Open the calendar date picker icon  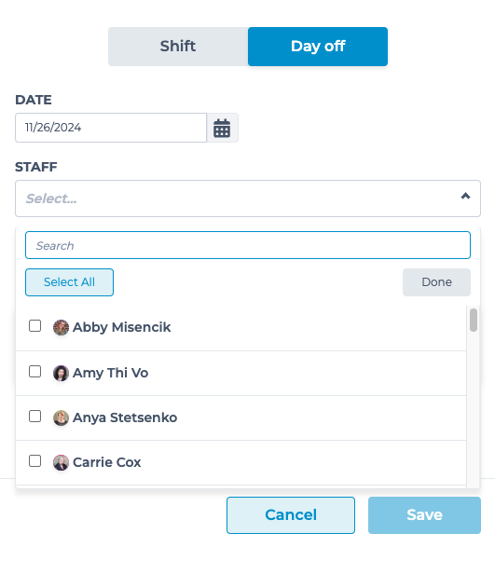(222, 128)
